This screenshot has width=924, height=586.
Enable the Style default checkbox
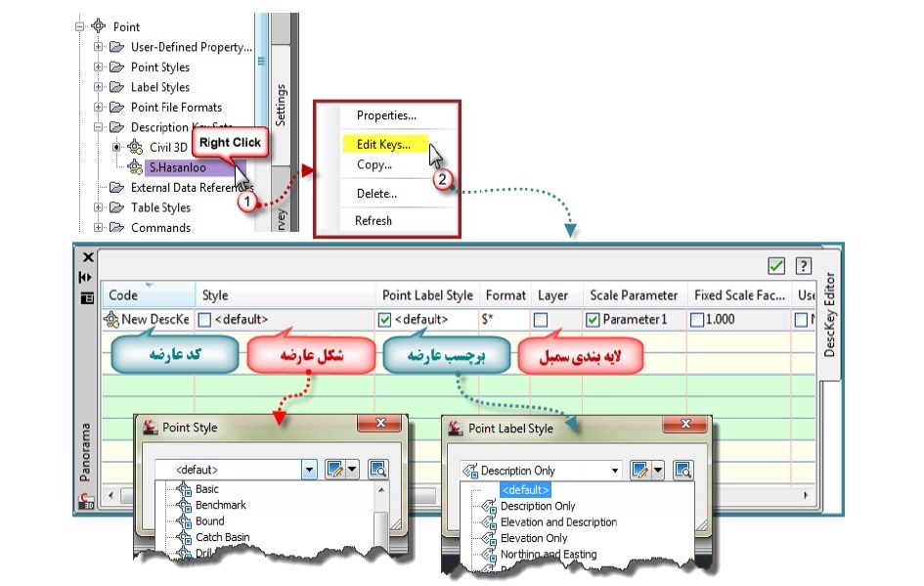point(204,320)
